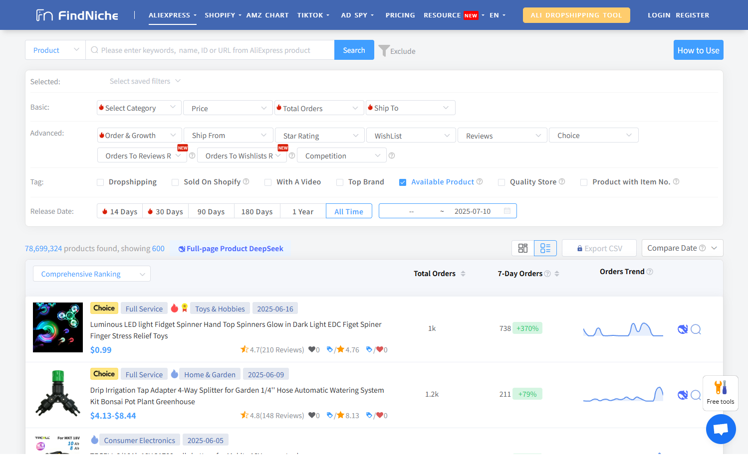Click the How to Use button
The width and height of the screenshot is (748, 458).
[699, 50]
